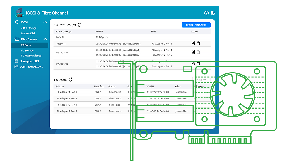Edit the 16gport1 port group
This screenshot has height=166, width=287.
193,43
